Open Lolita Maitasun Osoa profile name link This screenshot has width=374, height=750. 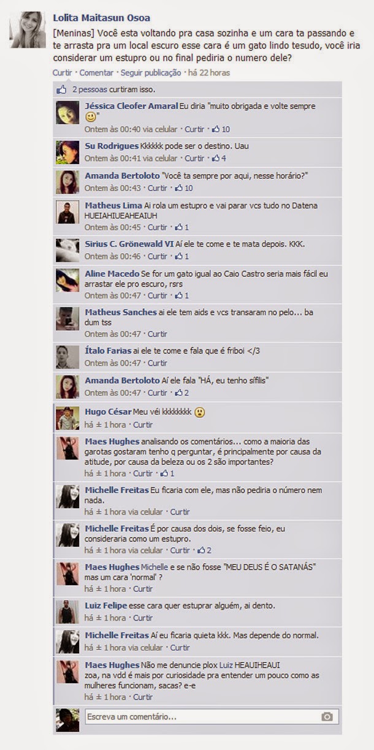point(102,18)
